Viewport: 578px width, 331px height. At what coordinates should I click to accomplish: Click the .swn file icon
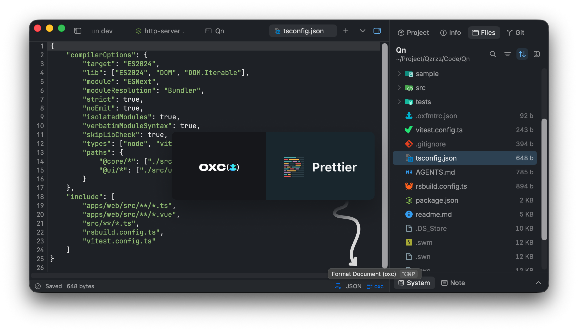coord(409,256)
